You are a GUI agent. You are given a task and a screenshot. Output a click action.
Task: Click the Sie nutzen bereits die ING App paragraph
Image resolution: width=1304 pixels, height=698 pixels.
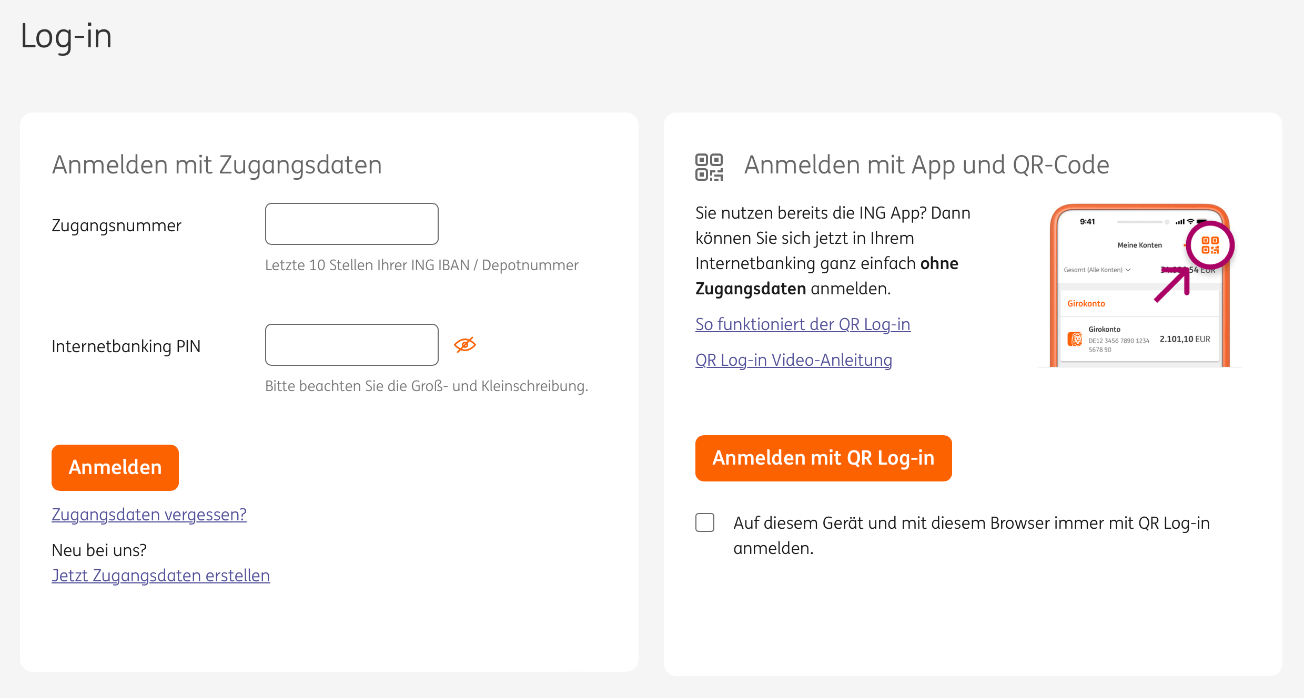click(833, 251)
